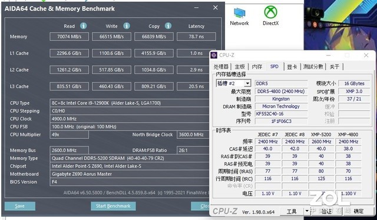Click the Memory Type field DDR5-5200 SDRAM

130,158
